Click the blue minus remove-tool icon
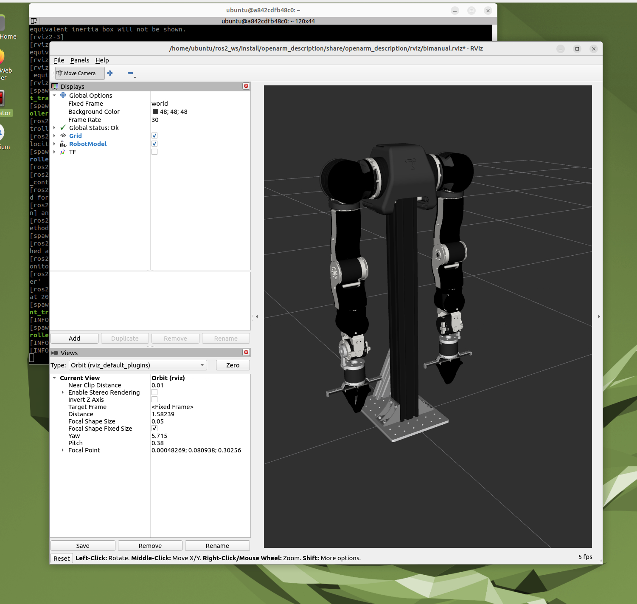This screenshot has height=604, width=637. [130, 73]
